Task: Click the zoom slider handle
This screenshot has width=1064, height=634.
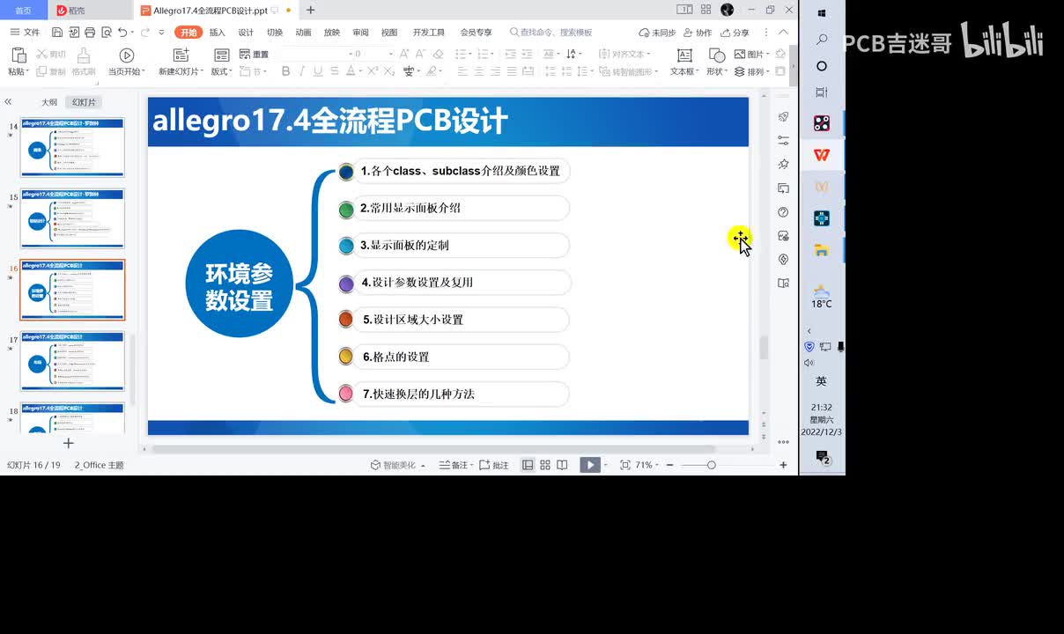Action: tap(711, 465)
